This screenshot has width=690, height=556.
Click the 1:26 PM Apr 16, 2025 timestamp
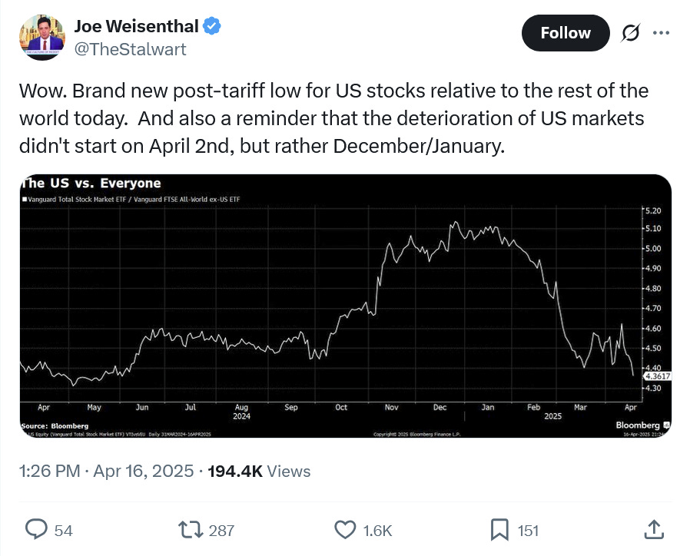click(106, 471)
